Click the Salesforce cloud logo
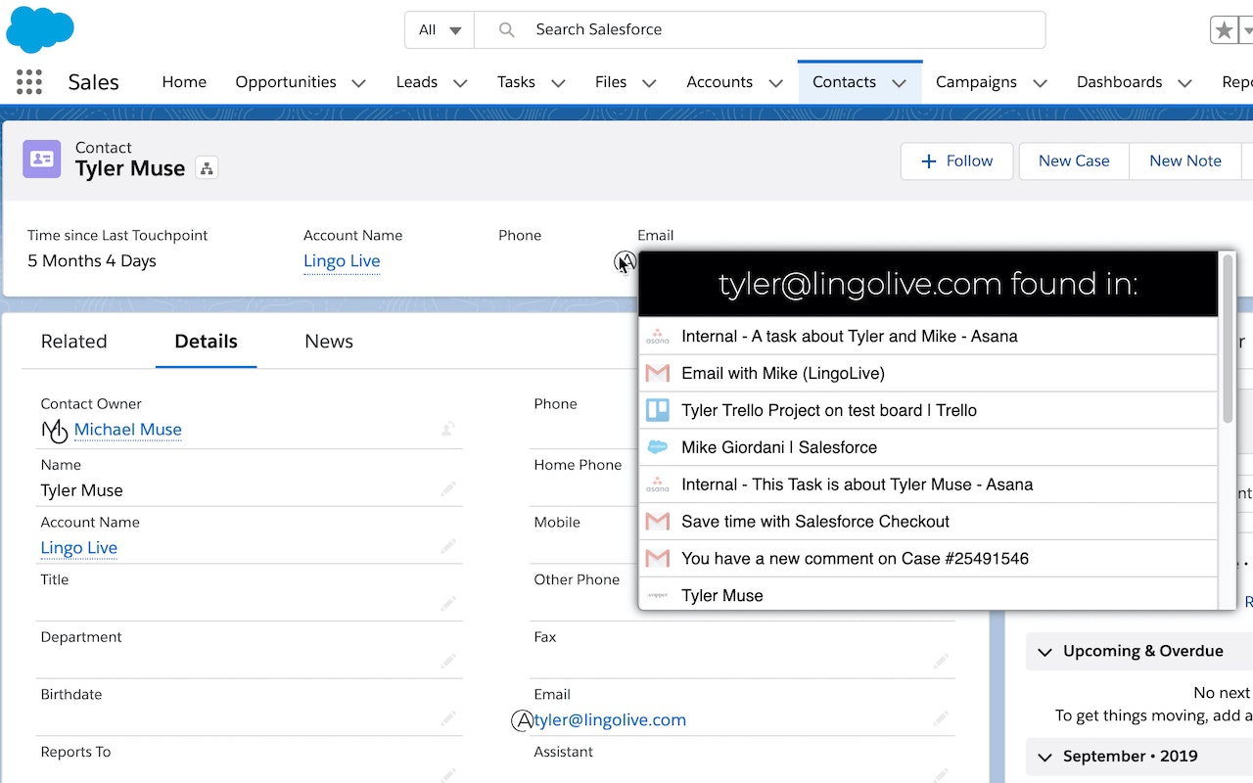This screenshot has width=1253, height=783. 40,29
